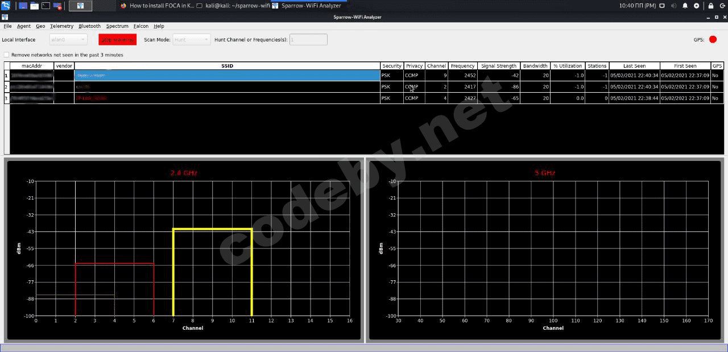The height and width of the screenshot is (352, 728).
Task: Open the file manager folder icon in panel
Action: point(34,6)
